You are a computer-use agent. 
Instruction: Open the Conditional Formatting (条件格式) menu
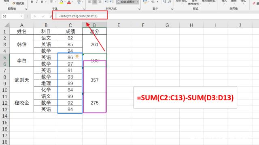(x=182, y=2)
